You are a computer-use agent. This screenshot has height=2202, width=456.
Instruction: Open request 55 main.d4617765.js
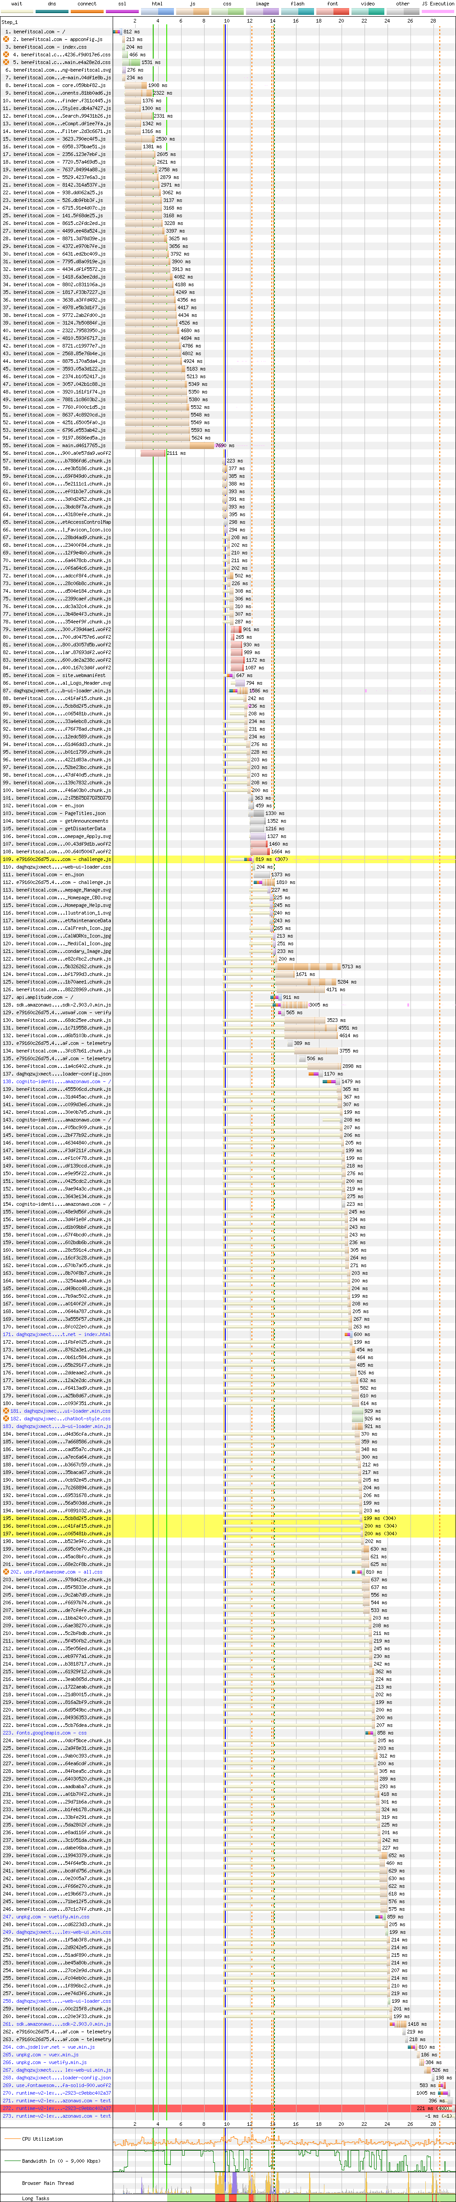tap(56, 445)
